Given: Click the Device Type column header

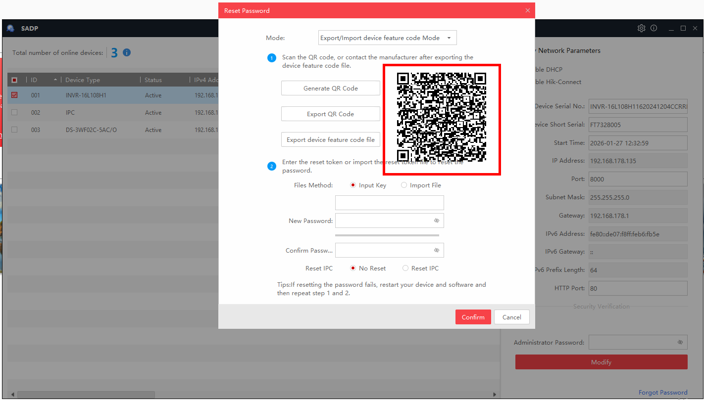Looking at the screenshot, I should click(x=83, y=80).
